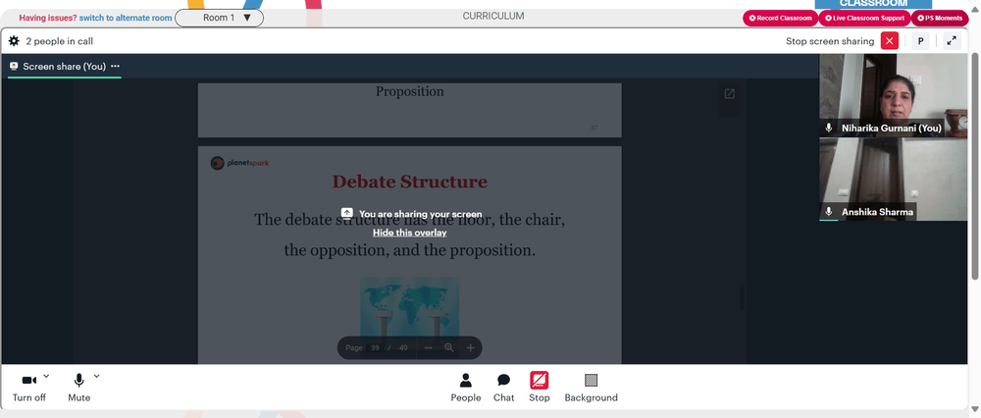Open call settings gear icon

point(15,41)
